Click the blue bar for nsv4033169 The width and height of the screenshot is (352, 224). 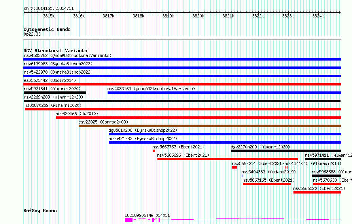(224, 93)
